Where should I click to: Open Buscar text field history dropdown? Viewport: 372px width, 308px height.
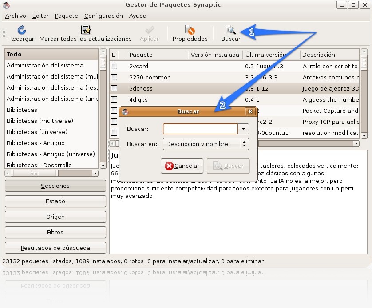pyautogui.click(x=243, y=129)
